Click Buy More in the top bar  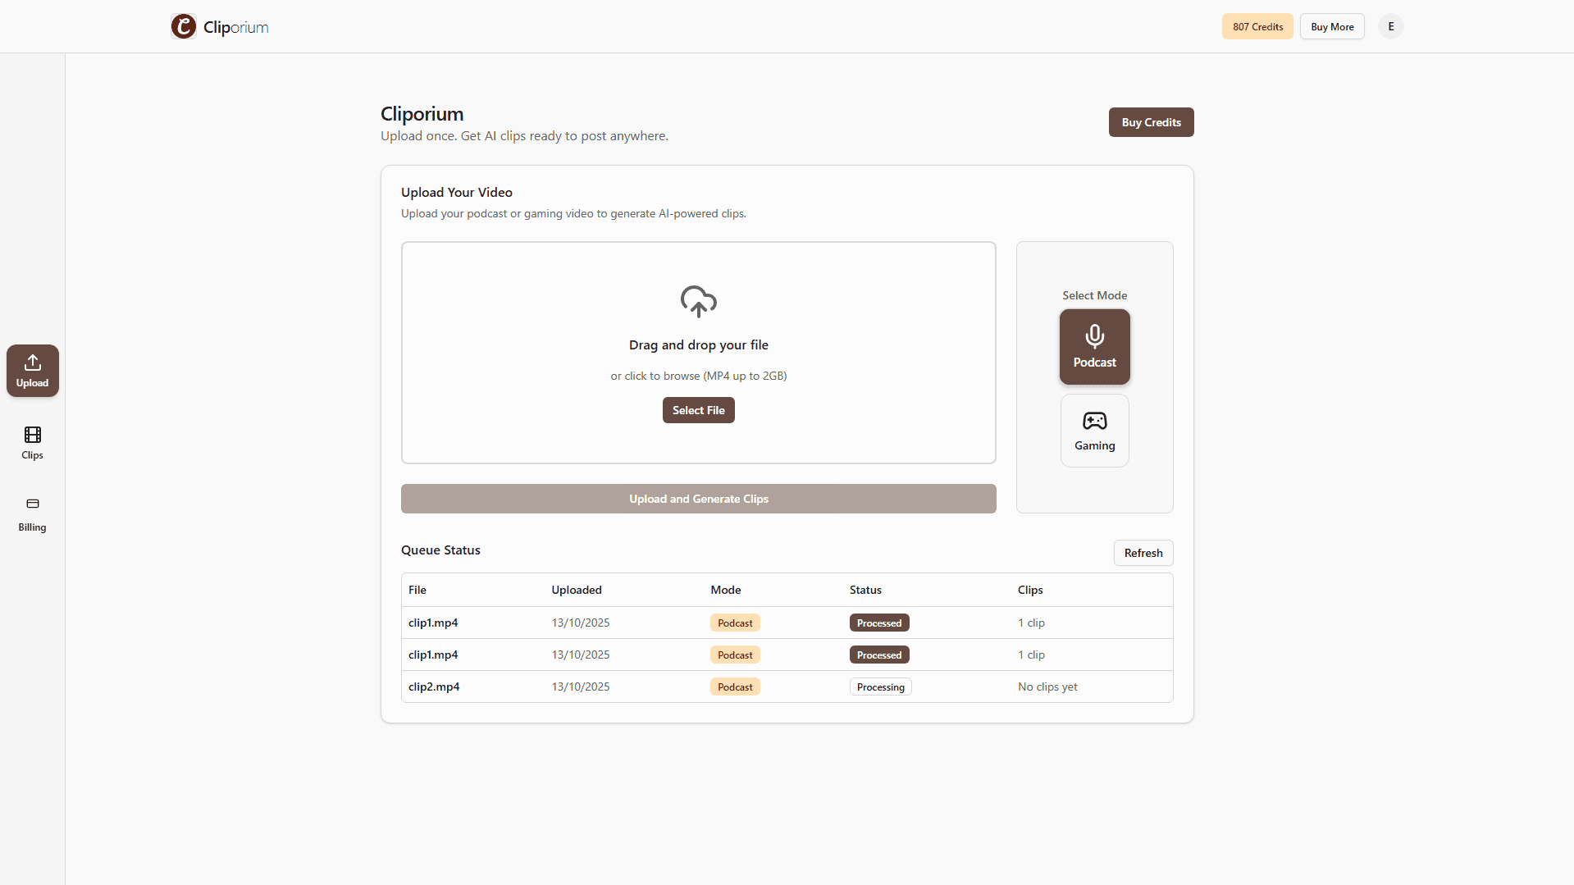(x=1331, y=25)
